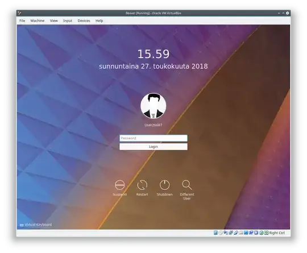Click the VirtualBox title bar app icon
307x253 pixels.
(x=19, y=13)
